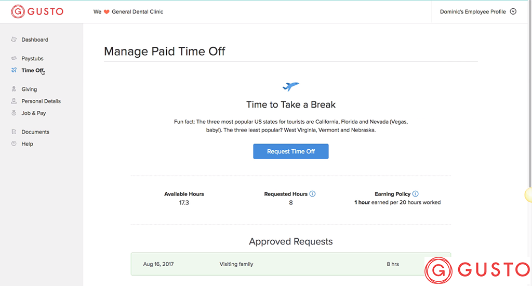Expand Dominic's Employee Profile dropdown
The width and height of the screenshot is (532, 286).
[x=513, y=11]
